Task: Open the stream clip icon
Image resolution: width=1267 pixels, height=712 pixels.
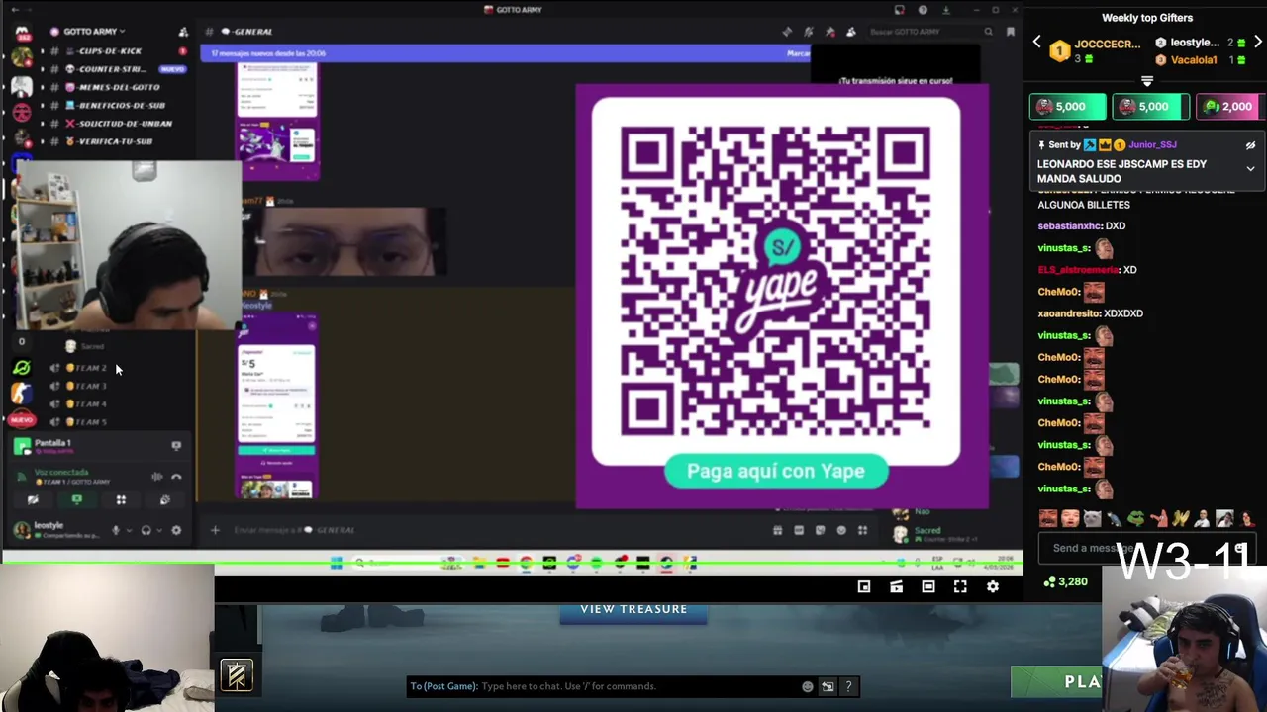Action: click(896, 587)
